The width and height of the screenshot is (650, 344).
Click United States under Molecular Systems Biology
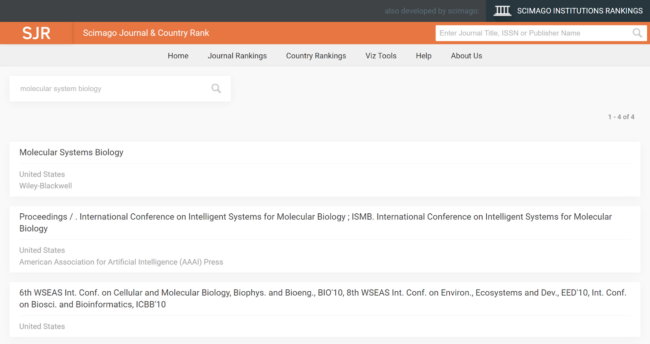click(x=42, y=174)
